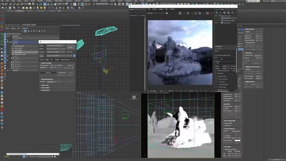Click the pause icon in left vertical toolbar
Viewport: 286px width, 161px height.
click(x=2, y=52)
